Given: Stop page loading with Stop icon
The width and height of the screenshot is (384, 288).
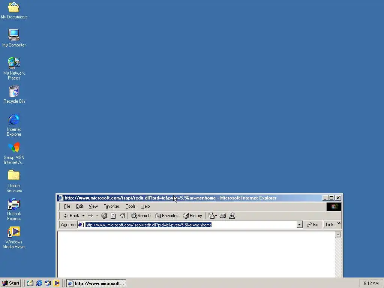Looking at the screenshot, I should (x=104, y=216).
